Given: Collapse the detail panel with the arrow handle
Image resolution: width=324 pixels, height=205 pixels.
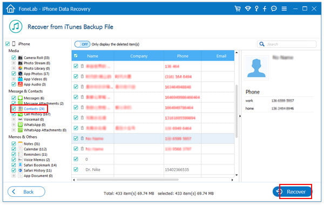Looking at the screenshot, I should (x=240, y=116).
